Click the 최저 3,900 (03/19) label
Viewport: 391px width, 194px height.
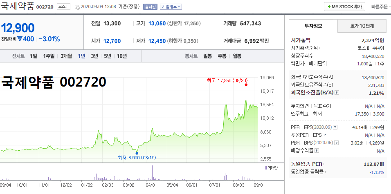[x=137, y=158]
